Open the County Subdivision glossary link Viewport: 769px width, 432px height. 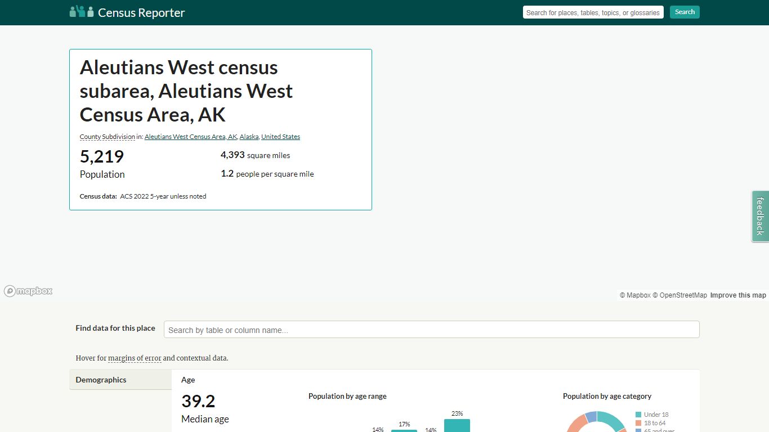[x=108, y=137]
